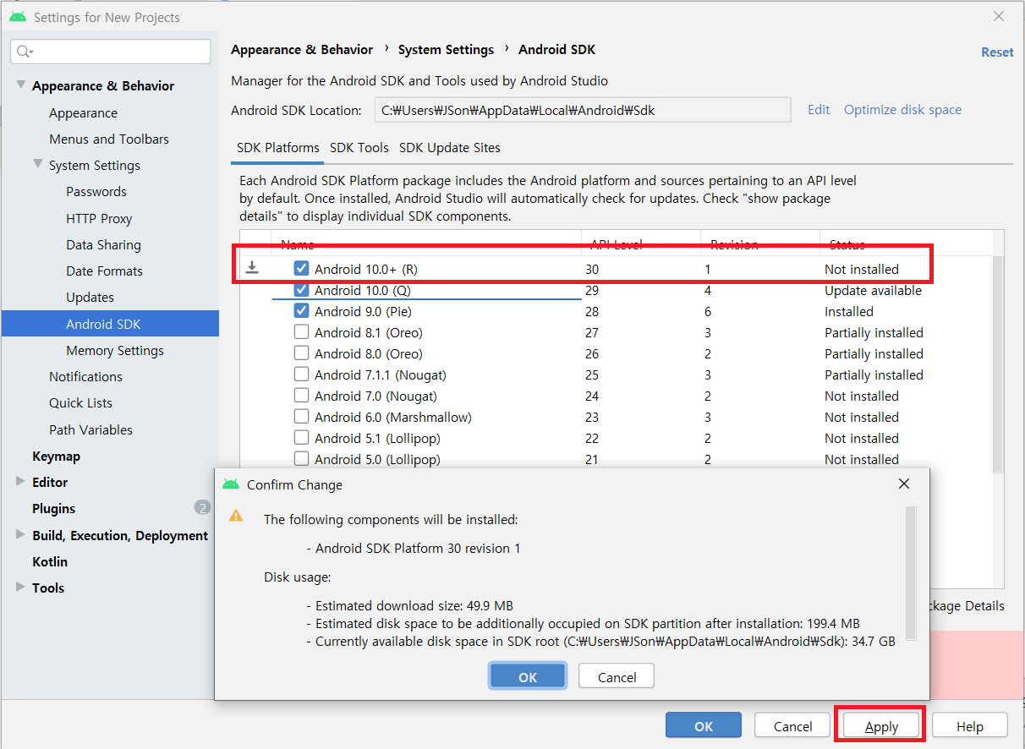The width and height of the screenshot is (1025, 749).
Task: Click System Settings breadcrumb
Action: pos(446,50)
